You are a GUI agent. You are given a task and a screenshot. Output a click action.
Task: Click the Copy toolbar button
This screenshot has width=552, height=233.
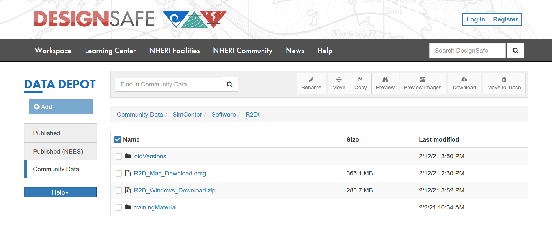pos(360,84)
